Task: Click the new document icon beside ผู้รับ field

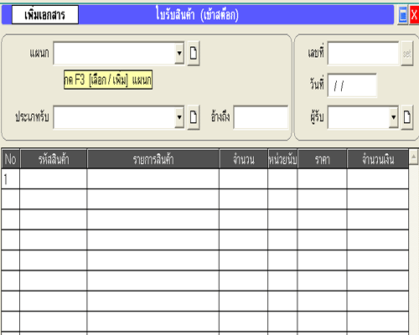Action: tap(407, 117)
